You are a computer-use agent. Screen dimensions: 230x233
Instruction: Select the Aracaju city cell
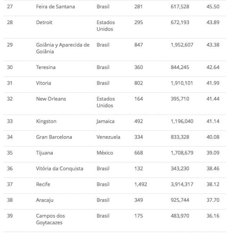click(45, 200)
